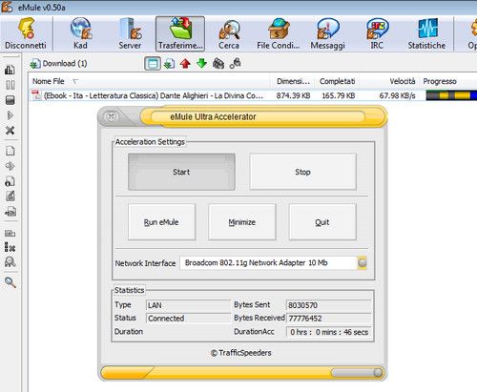Click the edit page pencil icon in sidebar

[10, 196]
